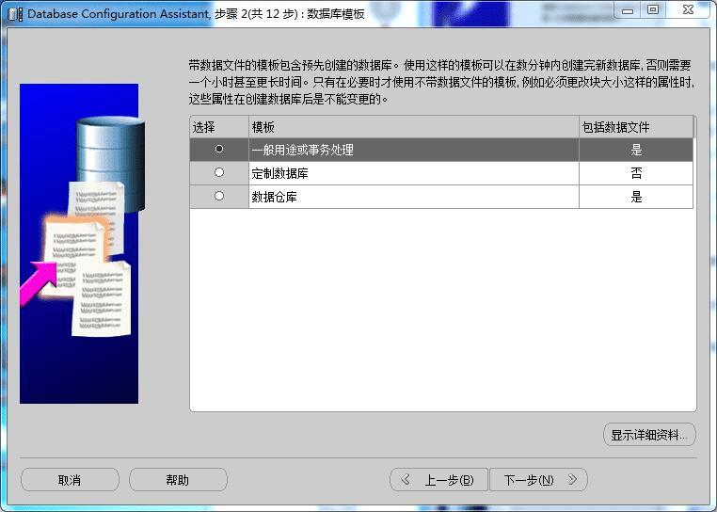
Task: Proceed with 下一步(N)
Action: coord(538,480)
